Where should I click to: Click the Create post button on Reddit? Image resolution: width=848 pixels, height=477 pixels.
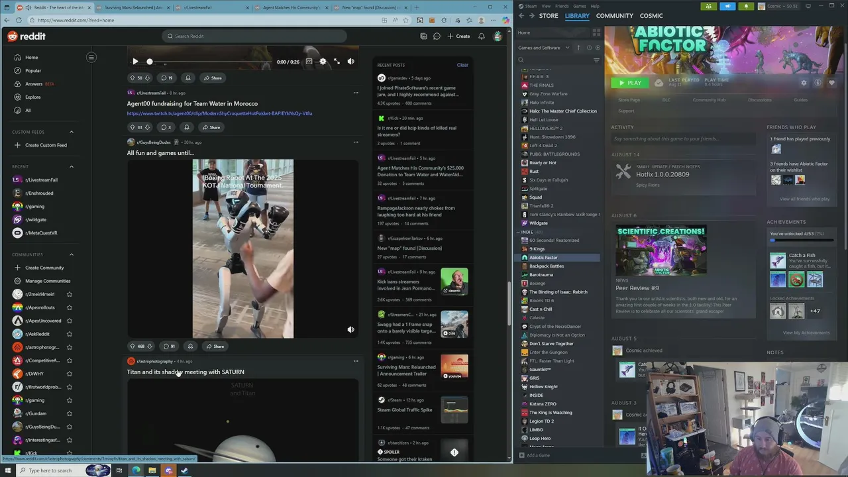pyautogui.click(x=458, y=36)
